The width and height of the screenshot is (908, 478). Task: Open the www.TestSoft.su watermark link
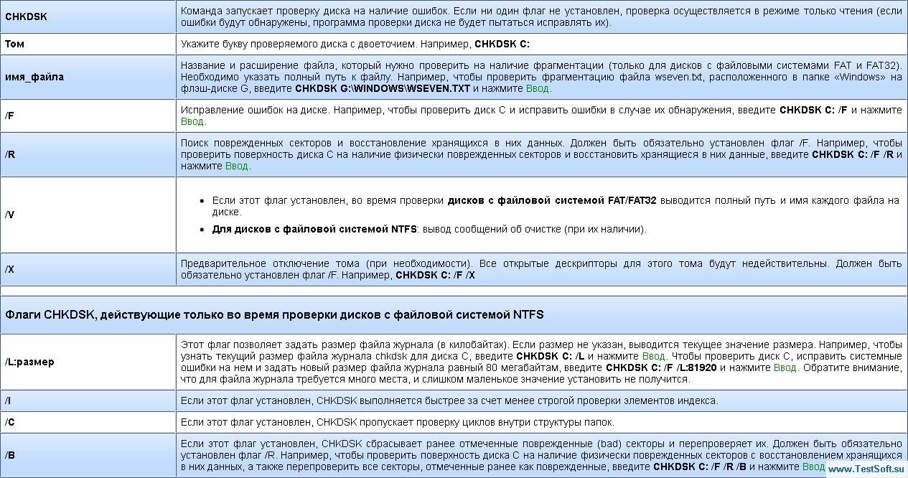click(865, 469)
